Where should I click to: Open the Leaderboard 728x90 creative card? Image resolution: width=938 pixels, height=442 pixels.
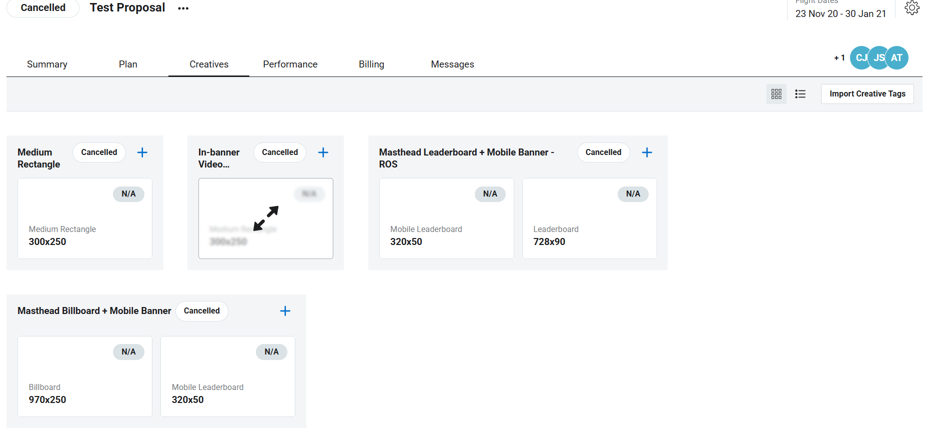589,218
